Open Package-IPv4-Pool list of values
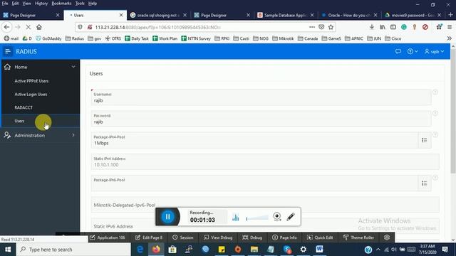 click(425, 141)
